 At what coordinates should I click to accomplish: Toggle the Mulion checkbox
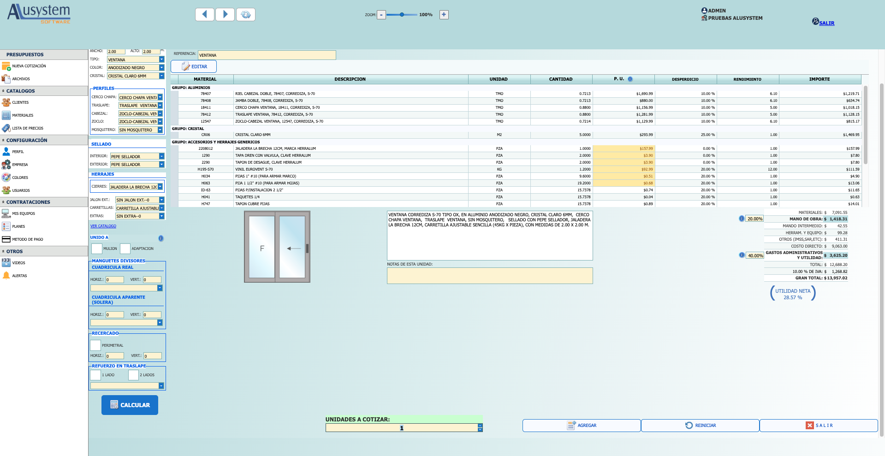pos(97,249)
